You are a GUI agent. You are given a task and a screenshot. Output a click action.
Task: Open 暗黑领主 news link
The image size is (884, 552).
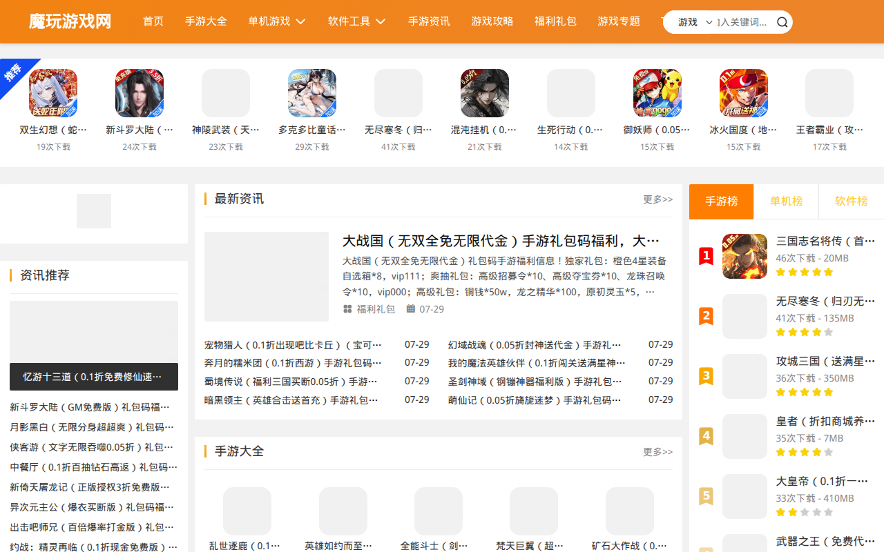point(291,400)
